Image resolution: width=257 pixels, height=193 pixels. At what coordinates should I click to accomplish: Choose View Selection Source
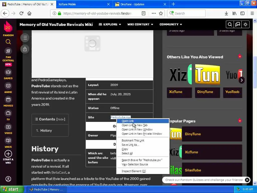(143, 164)
